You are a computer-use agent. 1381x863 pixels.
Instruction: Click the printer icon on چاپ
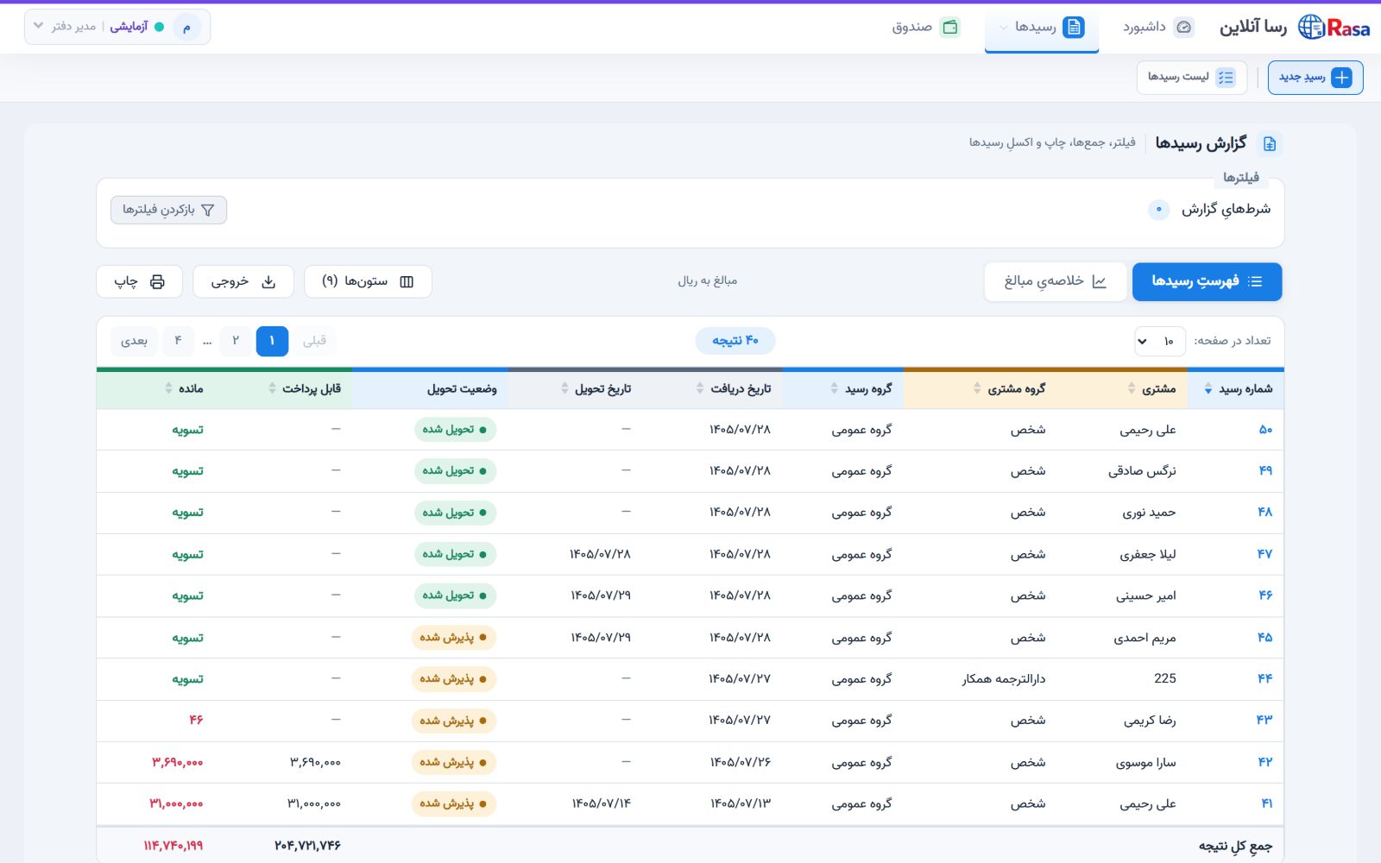pyautogui.click(x=157, y=281)
